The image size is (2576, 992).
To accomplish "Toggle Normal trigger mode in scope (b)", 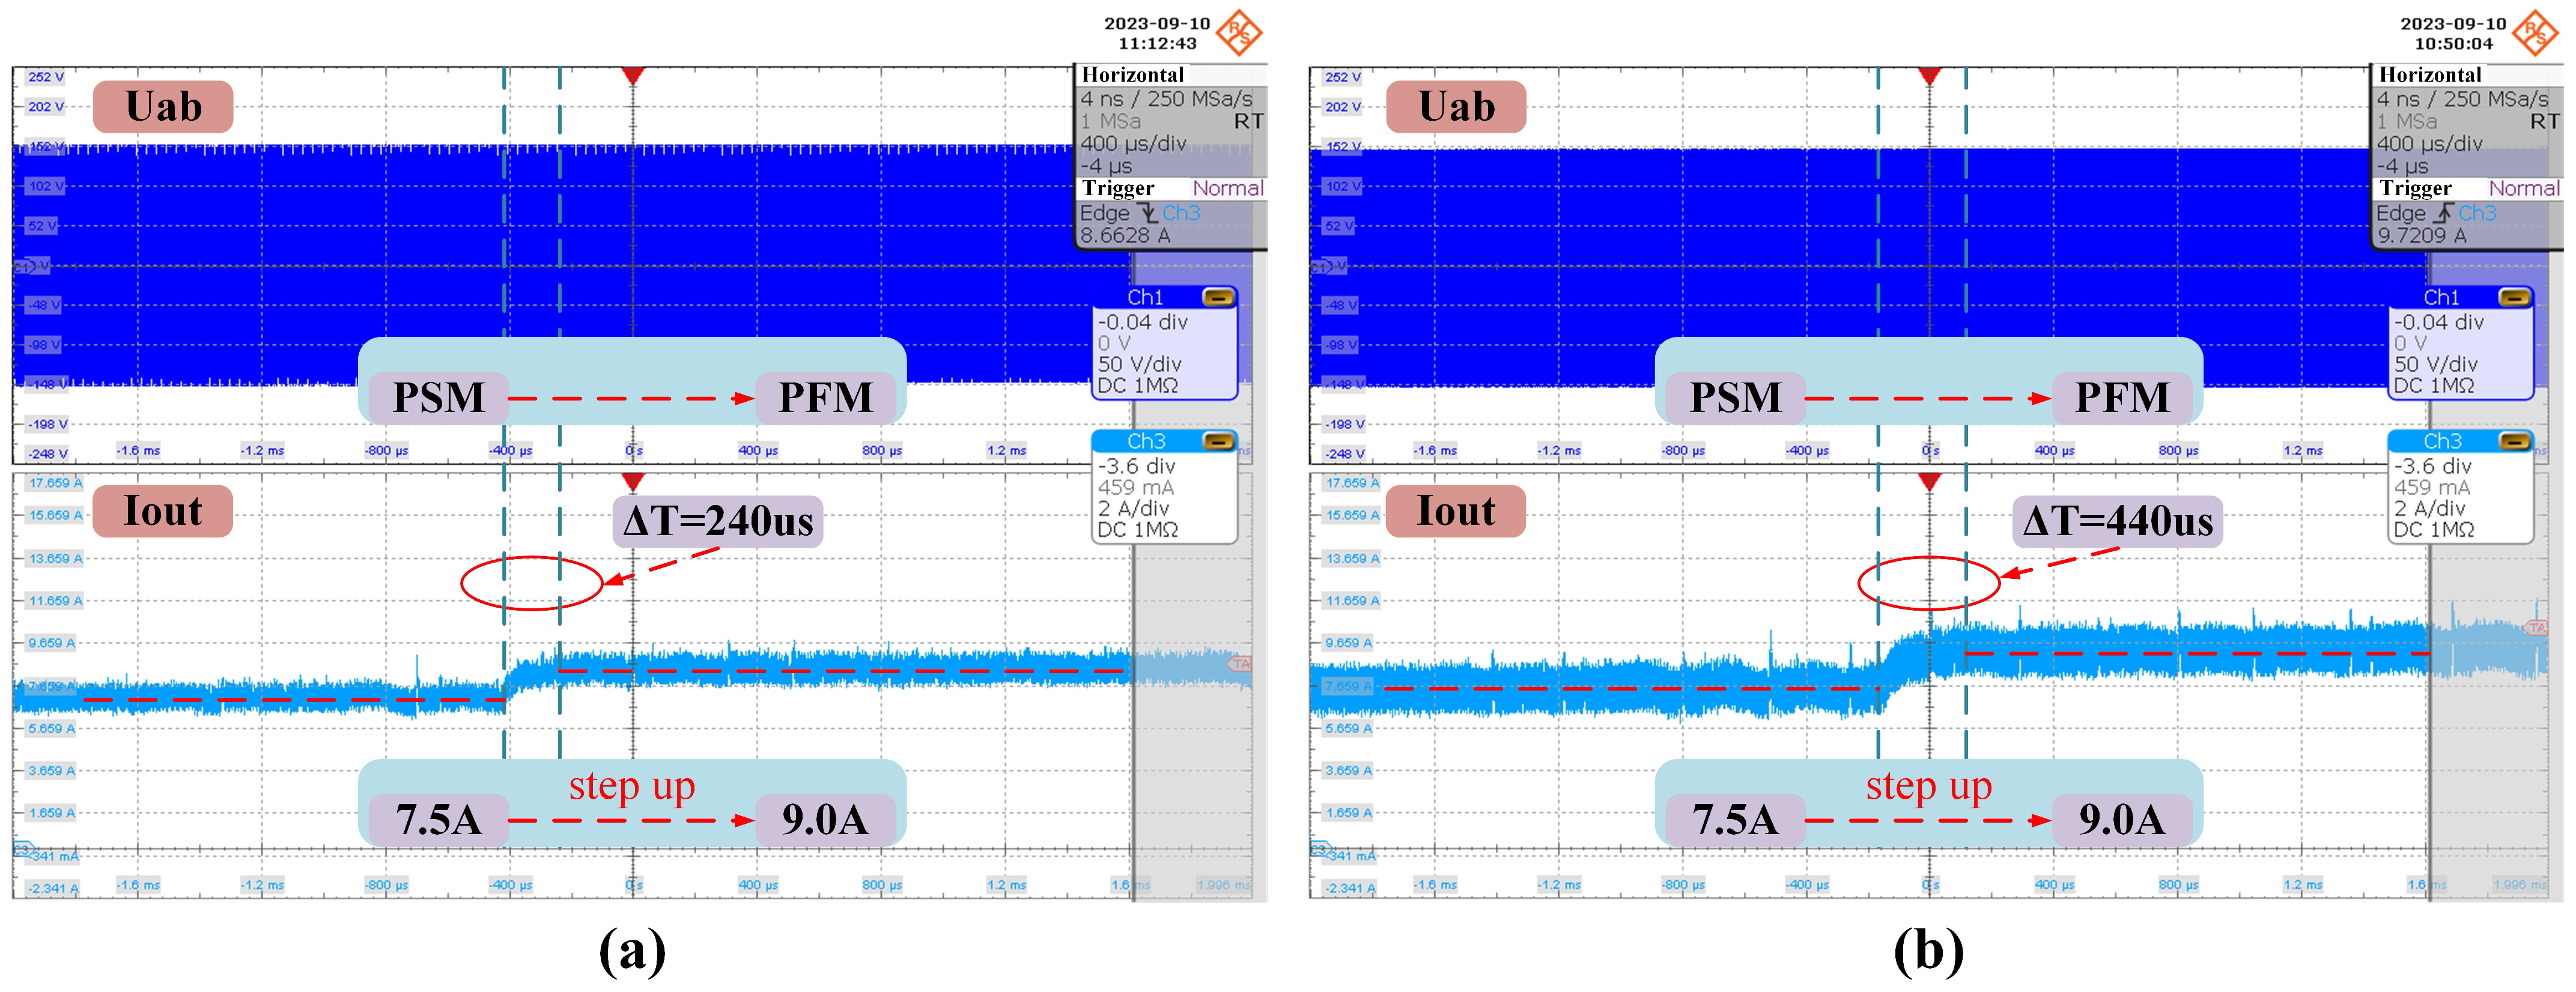I will click(x=2524, y=188).
